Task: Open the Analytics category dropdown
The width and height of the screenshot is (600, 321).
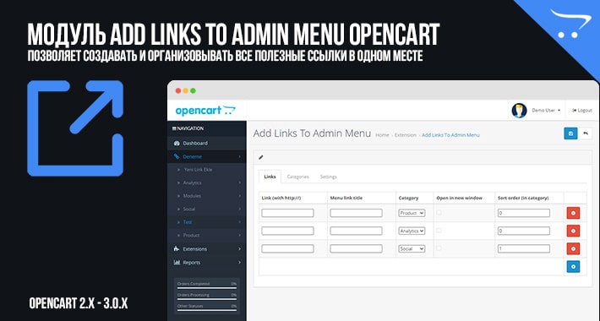Action: point(412,231)
